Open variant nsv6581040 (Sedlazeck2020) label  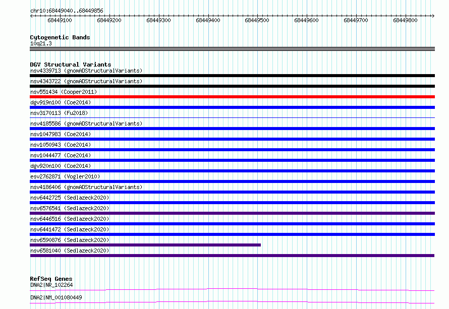point(70,251)
